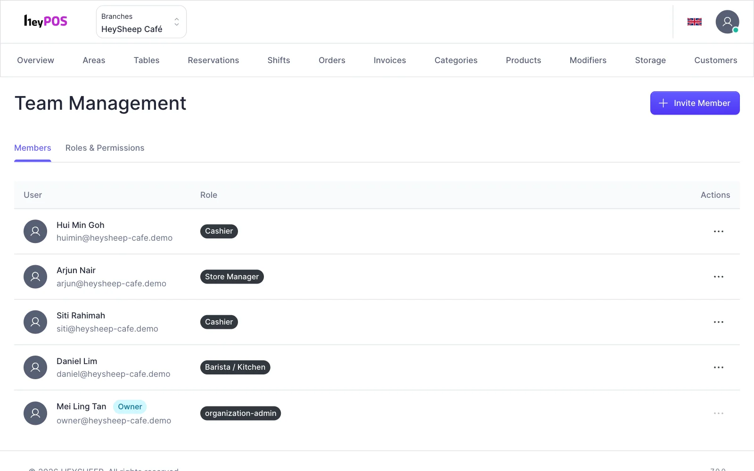
Task: Open the Products page
Action: click(523, 60)
